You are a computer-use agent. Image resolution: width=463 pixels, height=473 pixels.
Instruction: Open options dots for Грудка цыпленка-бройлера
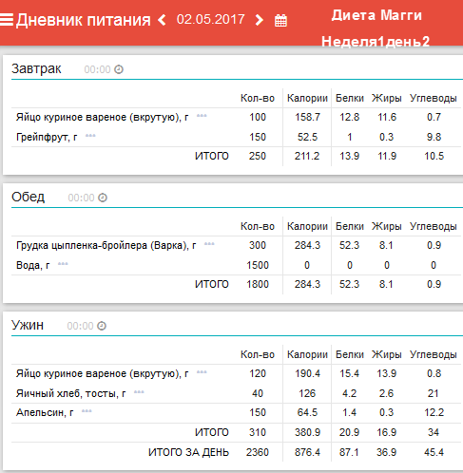tap(209, 244)
